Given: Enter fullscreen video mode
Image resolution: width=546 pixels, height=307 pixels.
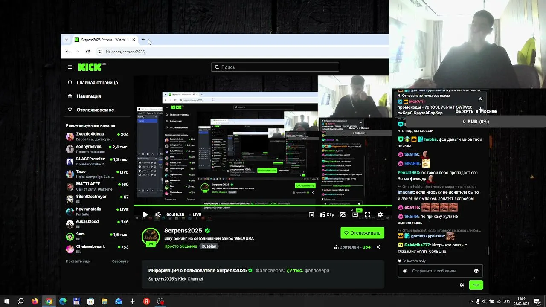Looking at the screenshot, I should pos(368,215).
